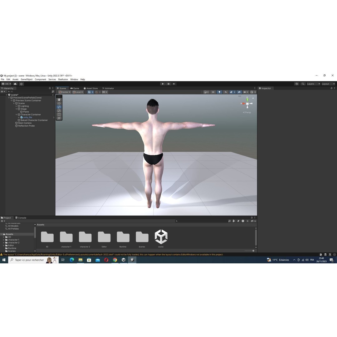The width and height of the screenshot is (337, 337).
Task: Open the Reallusion menu
Action: point(63,79)
